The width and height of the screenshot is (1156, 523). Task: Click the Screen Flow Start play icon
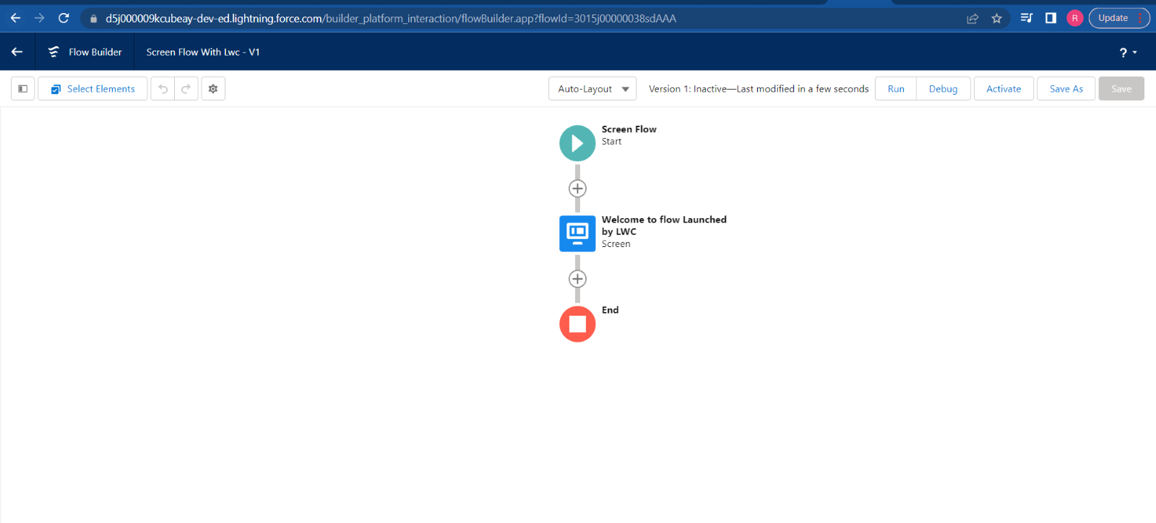tap(577, 143)
